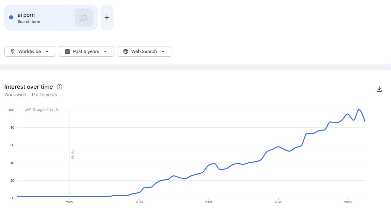Click the 20 y-axis value
This screenshot has height=214, width=391.
pyautogui.click(x=12, y=181)
